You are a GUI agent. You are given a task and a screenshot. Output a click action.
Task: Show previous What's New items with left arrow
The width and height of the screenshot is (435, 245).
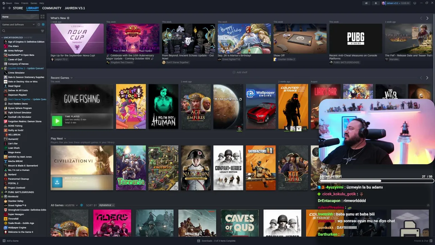point(421,18)
